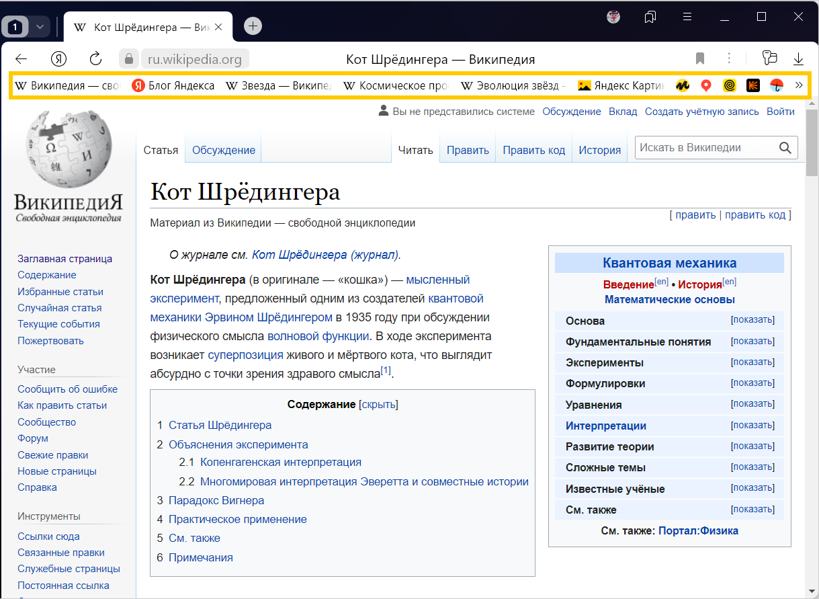Open the Yandex Maps pin bookmark
The image size is (819, 599).
coord(705,85)
